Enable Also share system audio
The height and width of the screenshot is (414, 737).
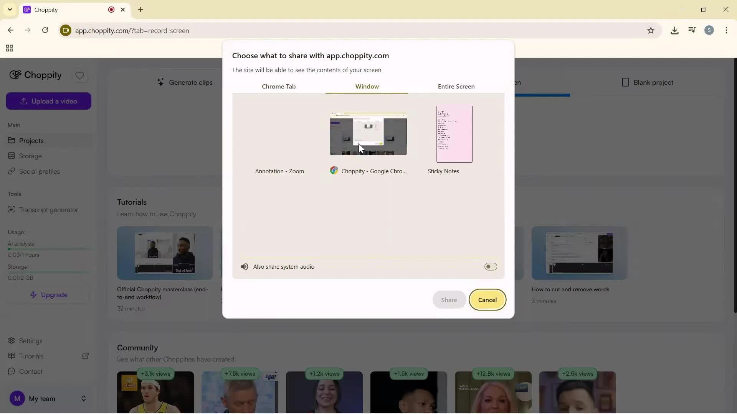tap(490, 267)
